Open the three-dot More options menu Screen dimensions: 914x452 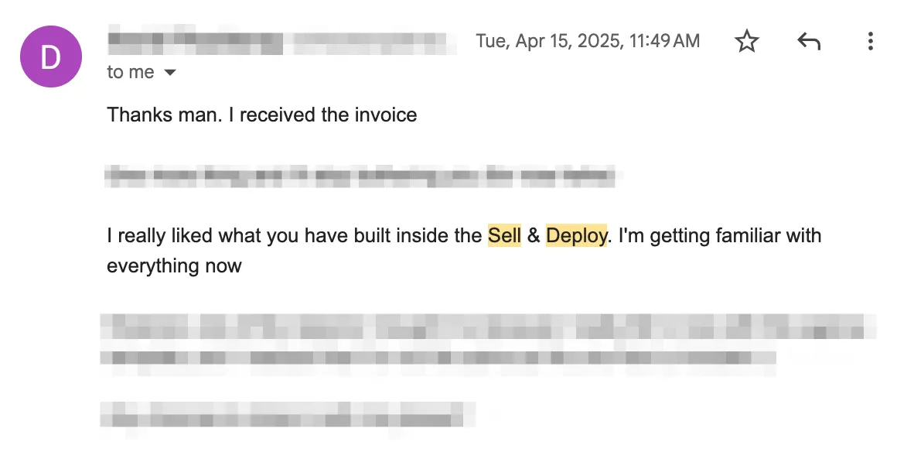click(870, 42)
